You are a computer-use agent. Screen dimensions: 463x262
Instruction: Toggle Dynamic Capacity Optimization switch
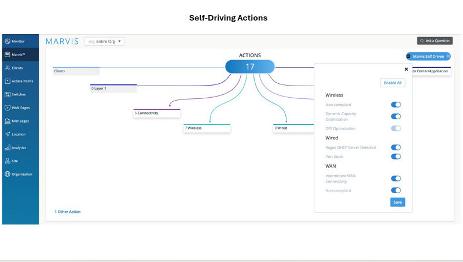[x=396, y=116]
